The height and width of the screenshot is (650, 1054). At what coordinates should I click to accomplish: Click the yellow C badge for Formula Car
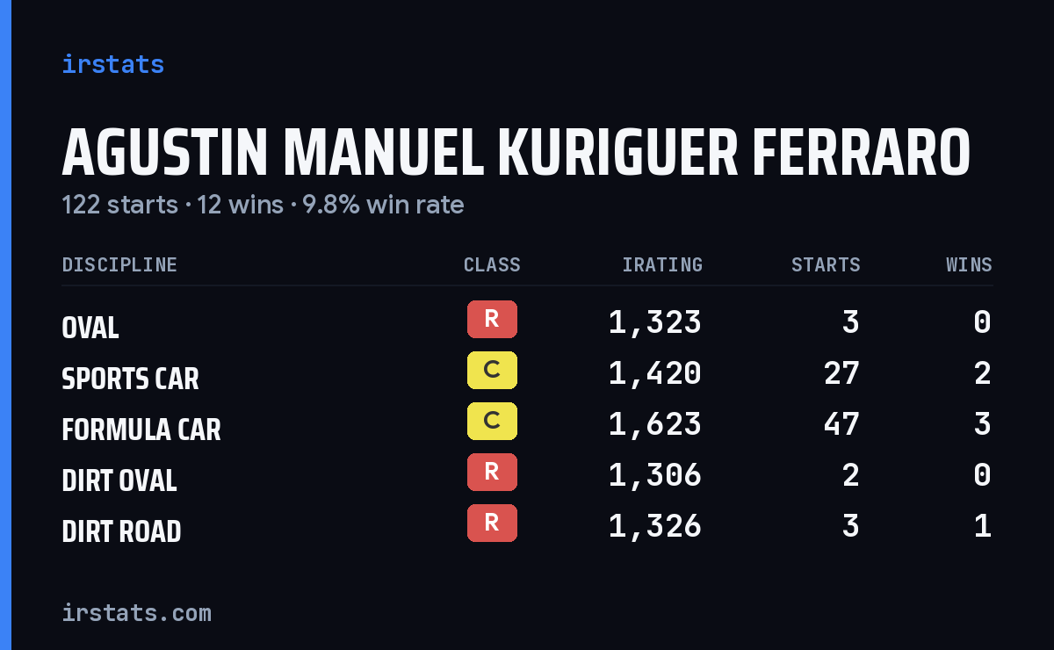pos(492,421)
